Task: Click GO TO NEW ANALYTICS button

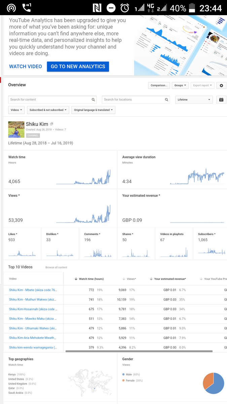Action: point(78,67)
